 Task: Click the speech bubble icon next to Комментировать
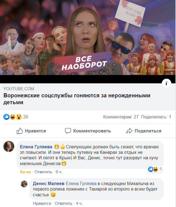click(68, 131)
